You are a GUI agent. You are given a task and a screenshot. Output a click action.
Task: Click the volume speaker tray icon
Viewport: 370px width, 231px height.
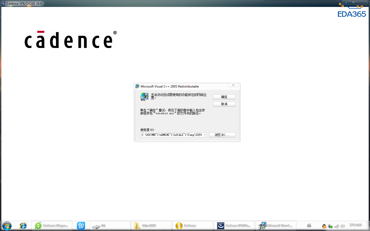click(x=343, y=226)
